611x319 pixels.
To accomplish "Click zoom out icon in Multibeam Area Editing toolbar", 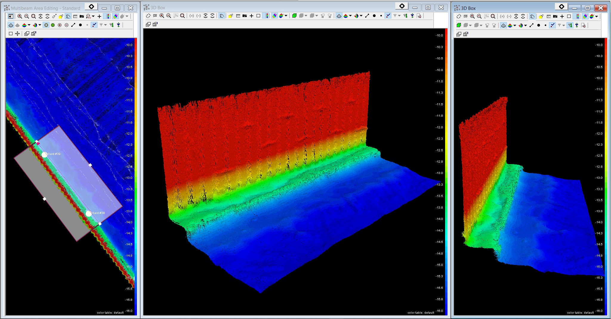I will click(x=27, y=16).
